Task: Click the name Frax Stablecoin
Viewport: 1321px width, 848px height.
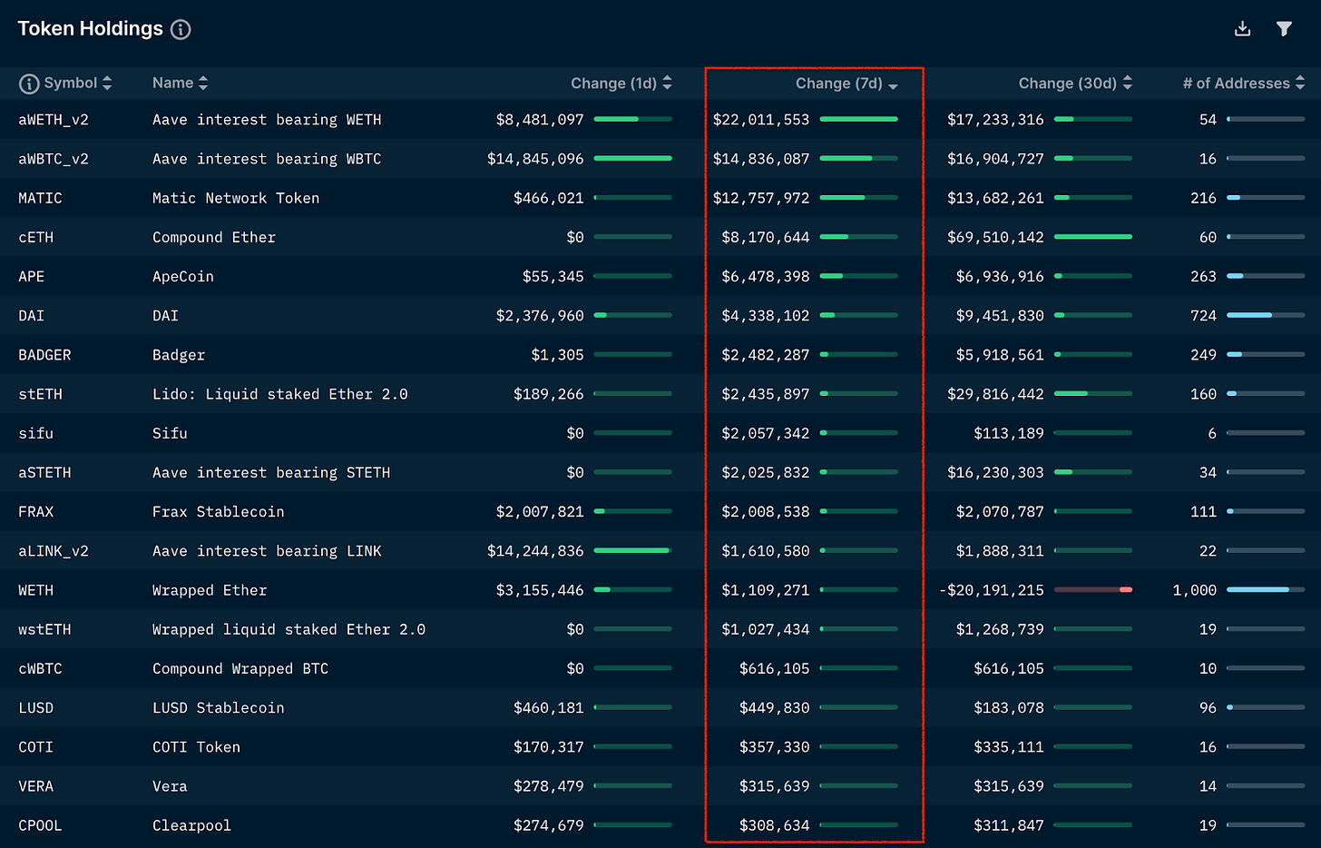Action: coord(219,511)
